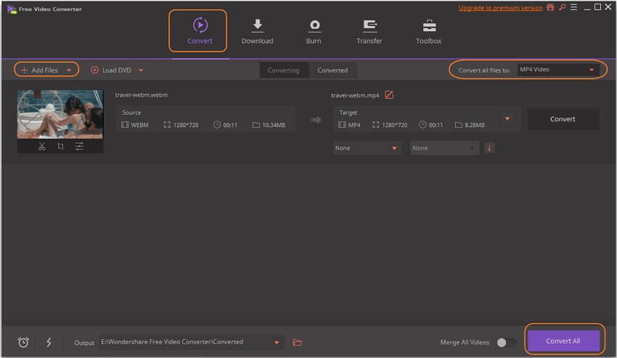
Task: Open the Convert section
Action: (200, 31)
